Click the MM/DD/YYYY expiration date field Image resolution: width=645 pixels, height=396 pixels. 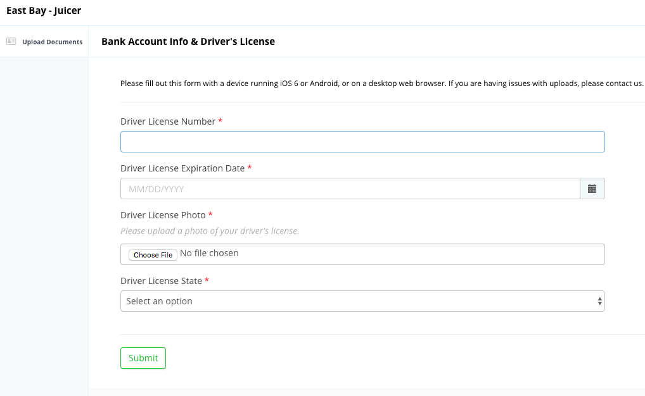pyautogui.click(x=350, y=189)
